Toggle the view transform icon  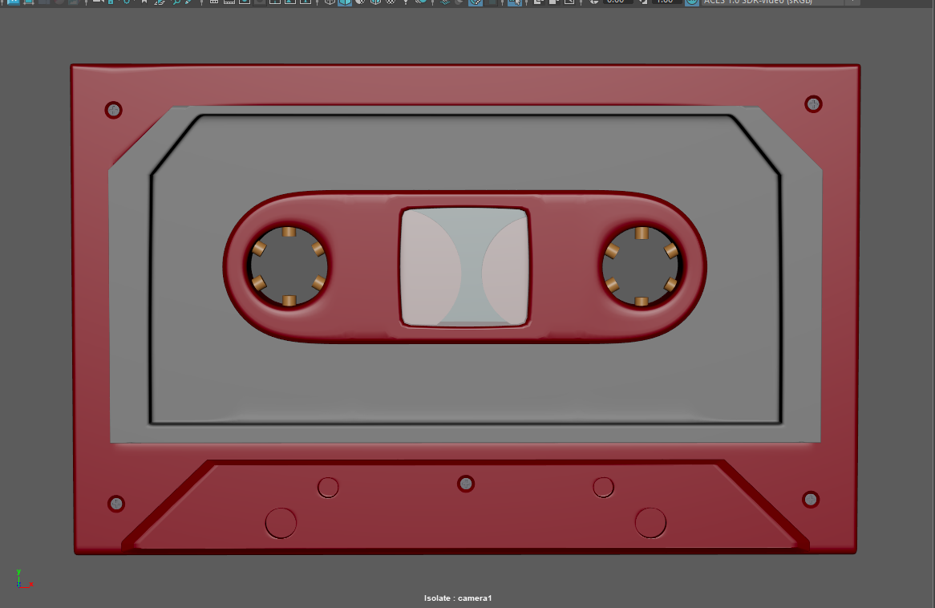[x=692, y=2]
